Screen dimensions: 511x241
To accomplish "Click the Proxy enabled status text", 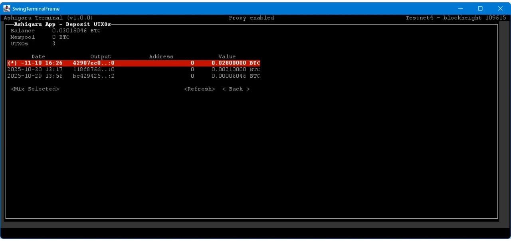I will coord(252,18).
